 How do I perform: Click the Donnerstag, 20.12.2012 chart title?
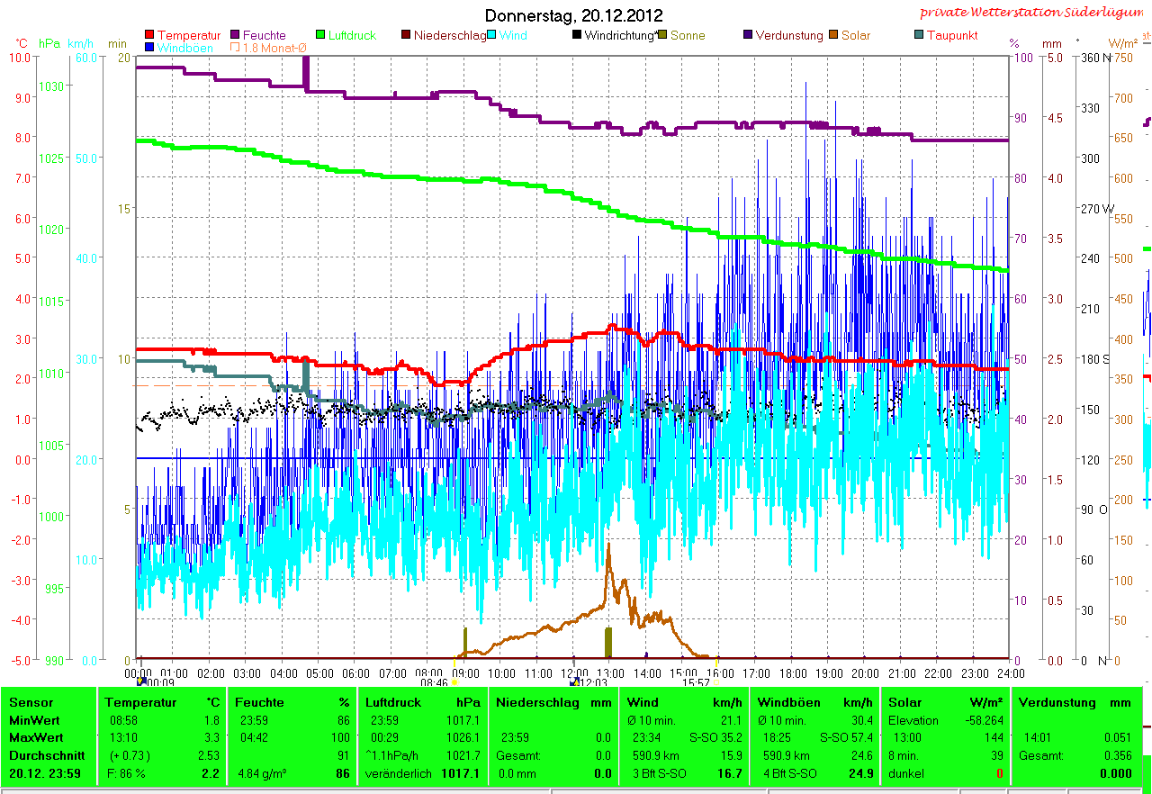click(573, 15)
